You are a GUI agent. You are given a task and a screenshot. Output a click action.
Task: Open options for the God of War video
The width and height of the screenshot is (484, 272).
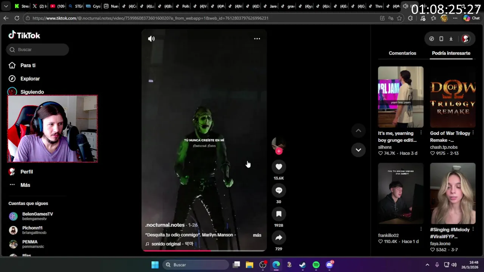pyautogui.click(x=473, y=133)
